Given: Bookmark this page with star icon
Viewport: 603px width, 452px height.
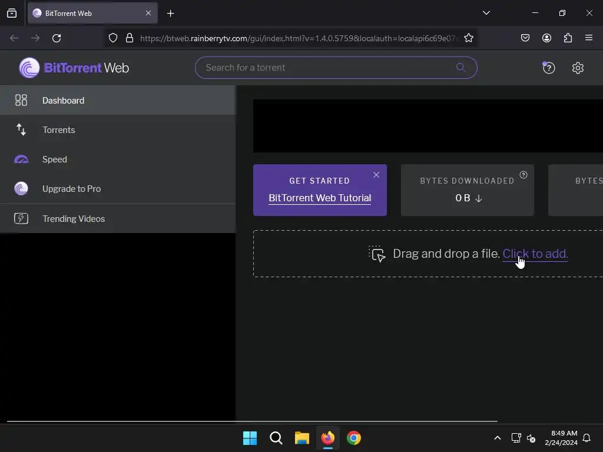Looking at the screenshot, I should 468,38.
